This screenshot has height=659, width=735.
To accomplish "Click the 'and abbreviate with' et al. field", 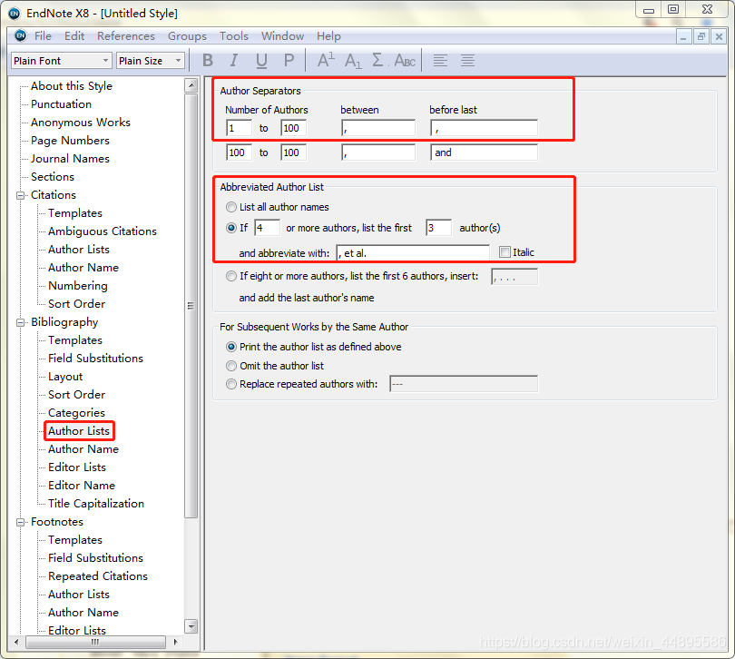I will coord(413,253).
